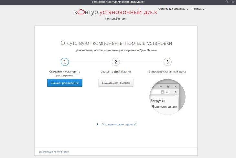Viewport: 236px width, 158px height.
Task: Expand the Что еще можно сделать? section
Action: (x=117, y=124)
